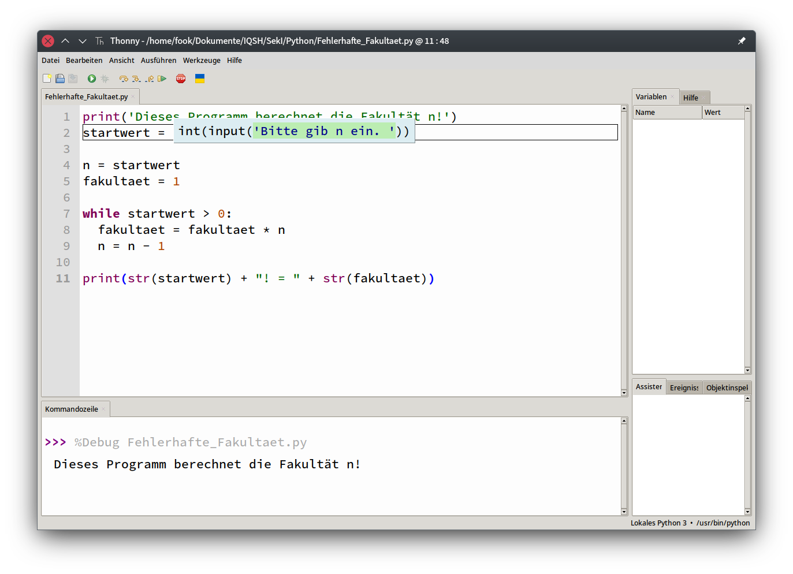This screenshot has width=793, height=574.
Task: Click the grayed-out Save icon
Action: [x=73, y=79]
